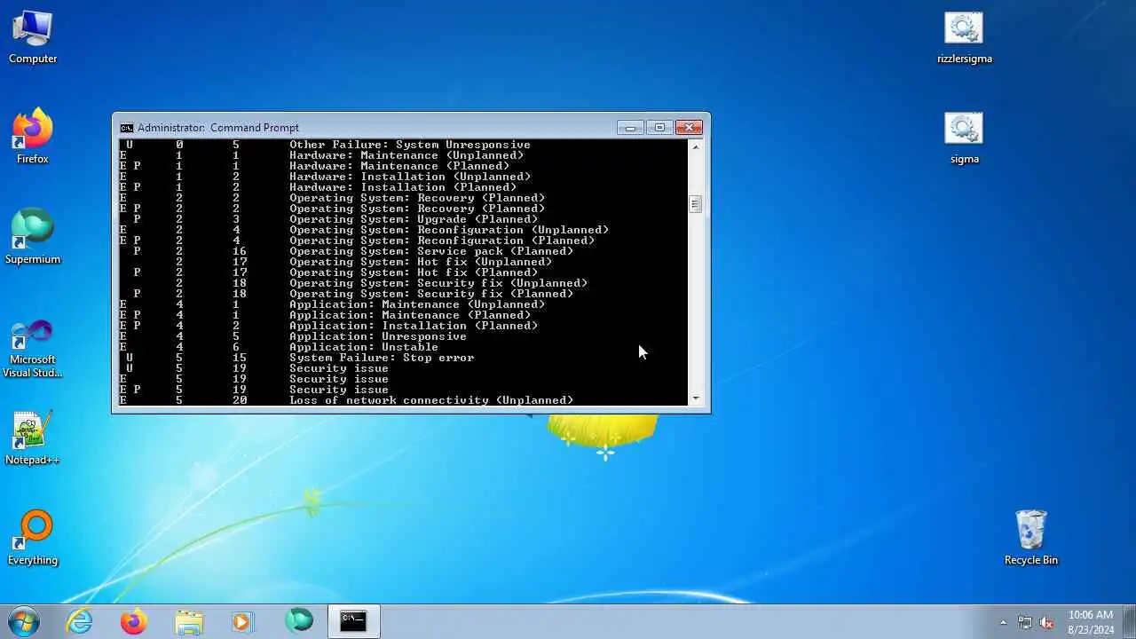Click 'Operating System: Security fix (Planned)' line
The height and width of the screenshot is (639, 1136).
tap(431, 294)
